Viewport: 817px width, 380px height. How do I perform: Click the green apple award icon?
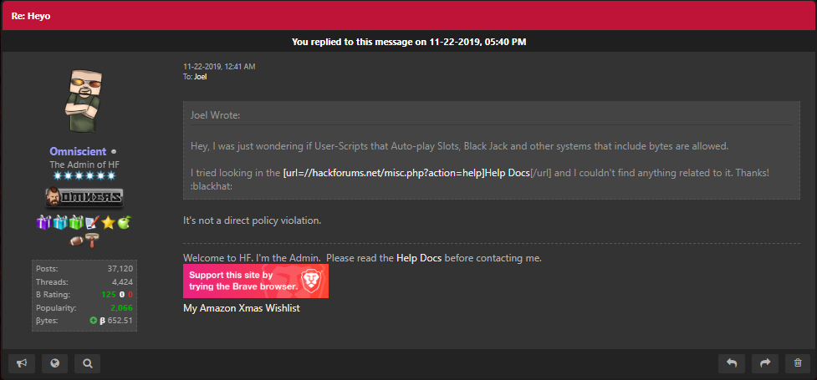124,223
